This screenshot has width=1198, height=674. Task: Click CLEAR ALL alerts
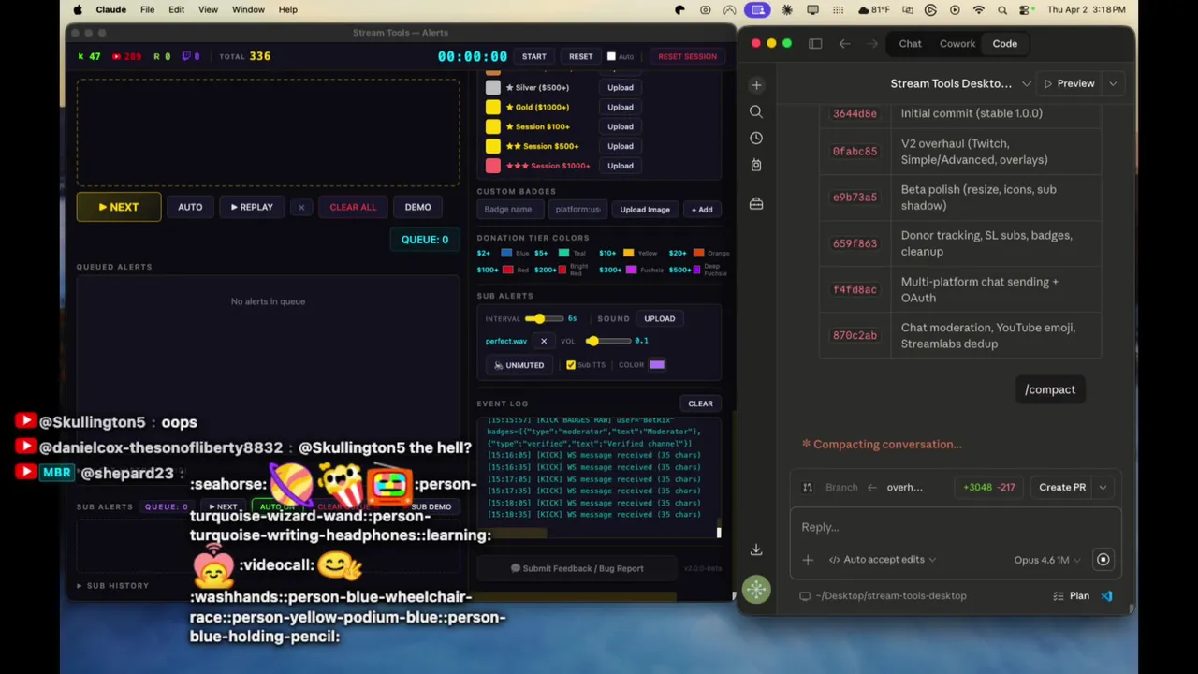click(x=353, y=208)
